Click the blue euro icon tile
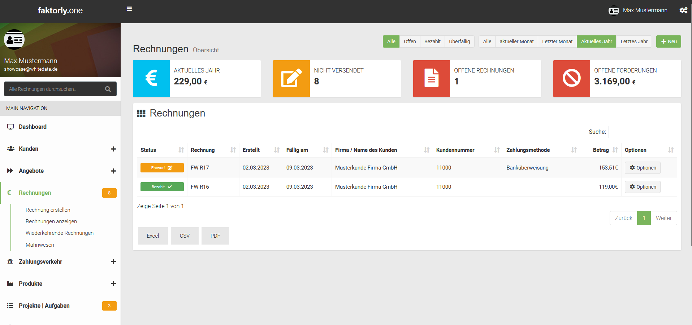The width and height of the screenshot is (692, 325). [x=151, y=79]
